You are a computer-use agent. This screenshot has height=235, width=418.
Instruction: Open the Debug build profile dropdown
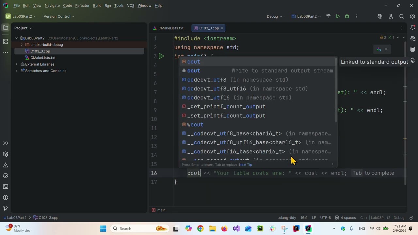pyautogui.click(x=275, y=16)
